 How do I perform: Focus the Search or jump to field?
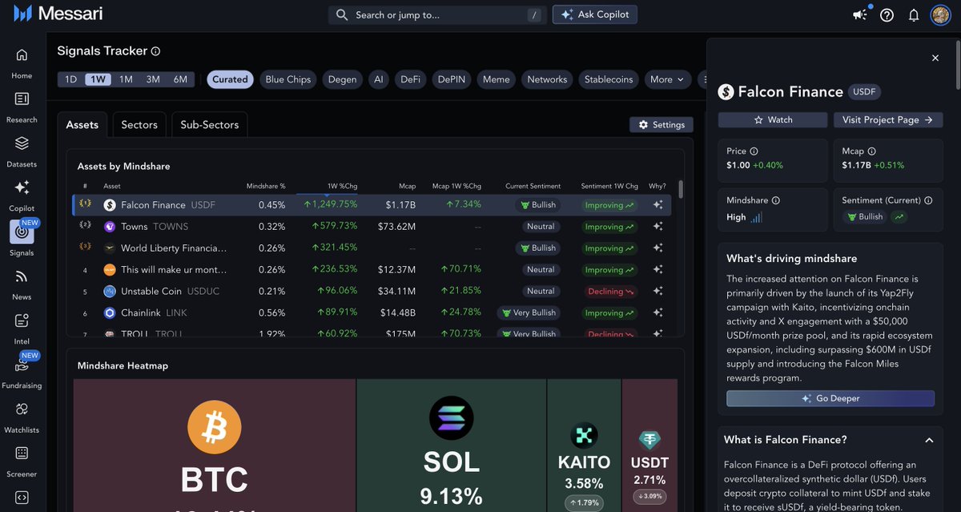(438, 14)
